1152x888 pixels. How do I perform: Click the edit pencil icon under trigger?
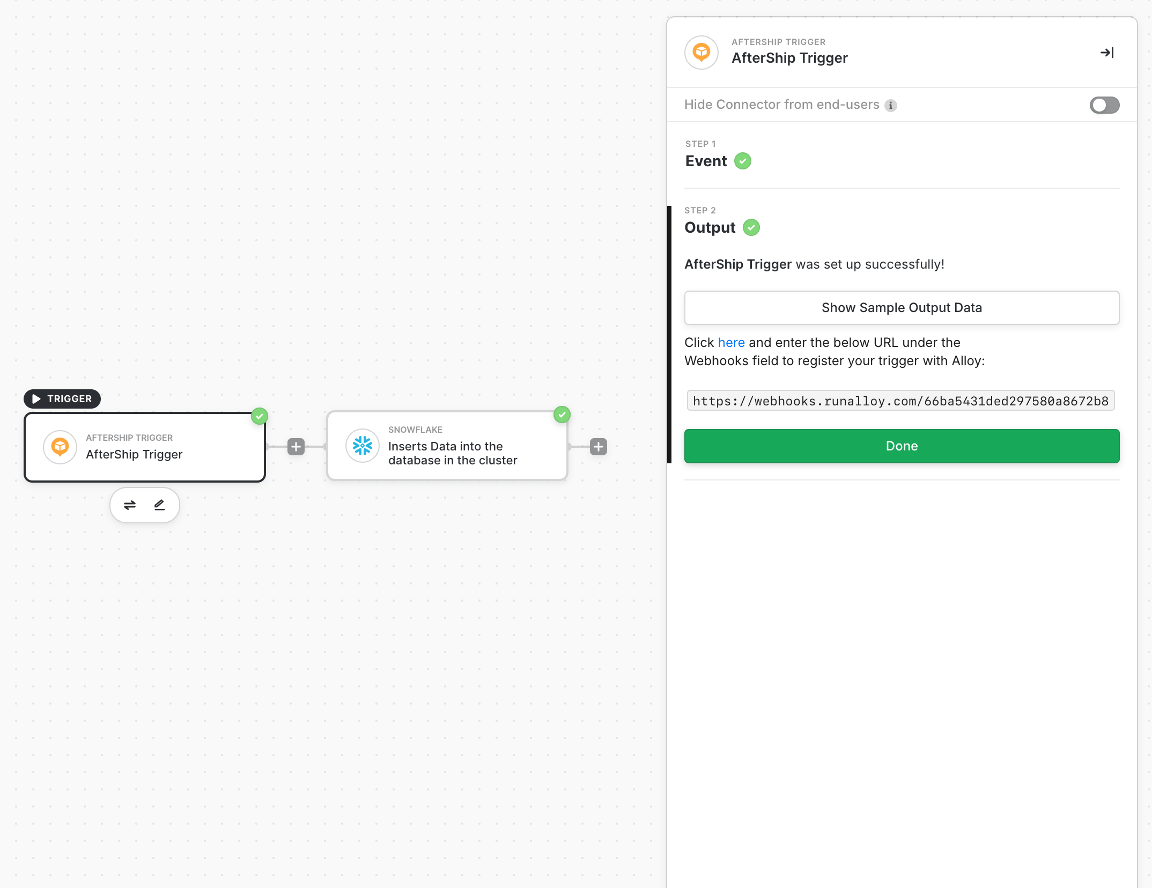pos(159,505)
